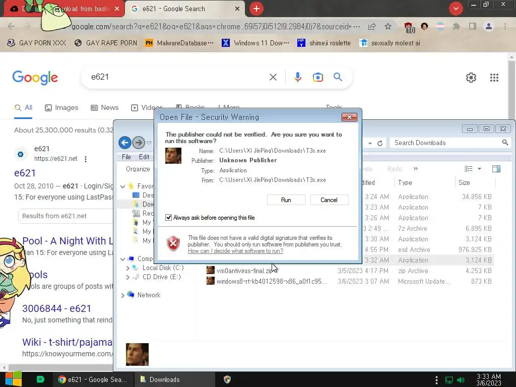Click Run in the Security Warning dialog
Viewport: 516px width, 387px height.
pos(286,200)
